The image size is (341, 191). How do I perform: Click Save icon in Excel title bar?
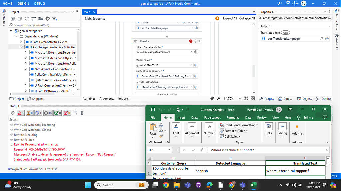click(153, 110)
